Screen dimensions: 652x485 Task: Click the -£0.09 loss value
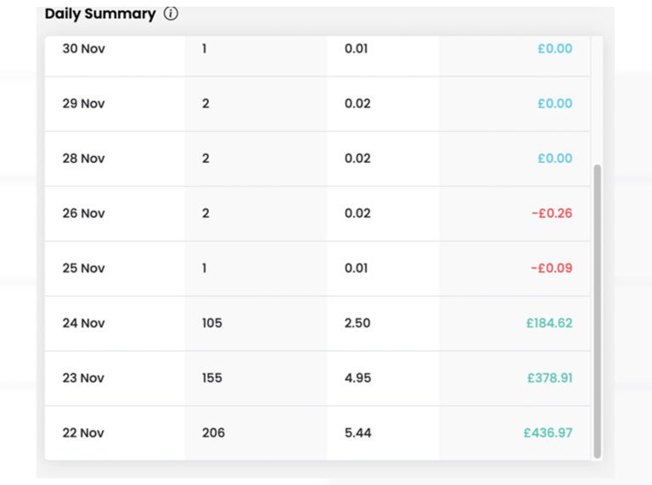tap(552, 268)
